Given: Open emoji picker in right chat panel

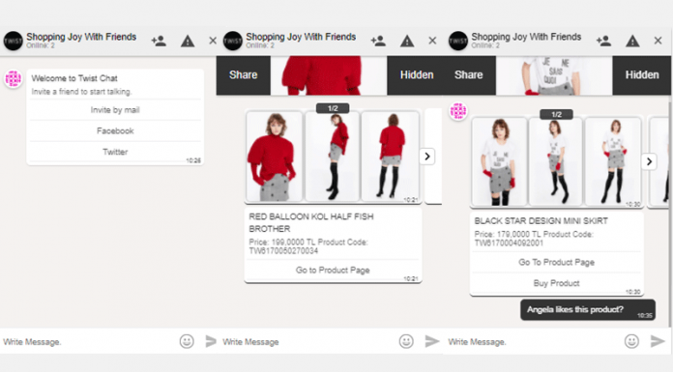Looking at the screenshot, I should pos(631,341).
